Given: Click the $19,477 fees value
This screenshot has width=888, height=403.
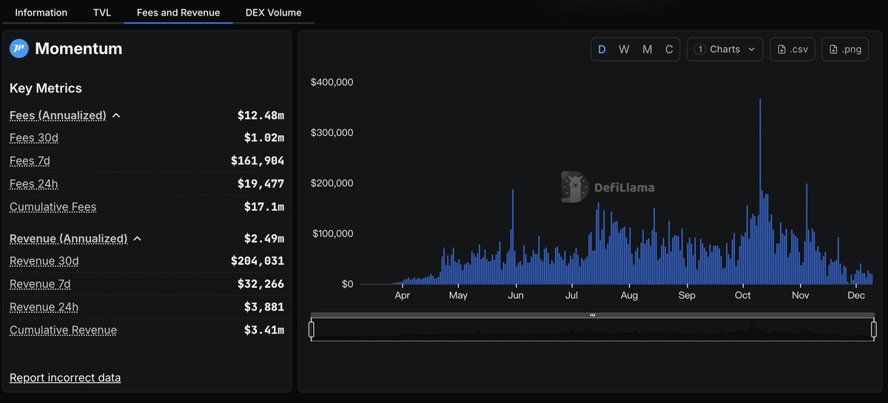Looking at the screenshot, I should [260, 183].
